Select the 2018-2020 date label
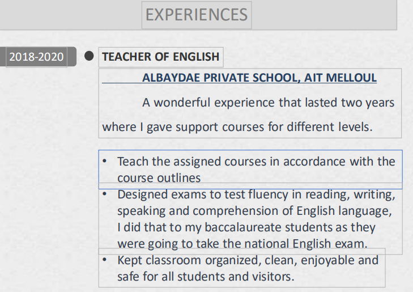The width and height of the screenshot is (413, 292). pos(36,57)
